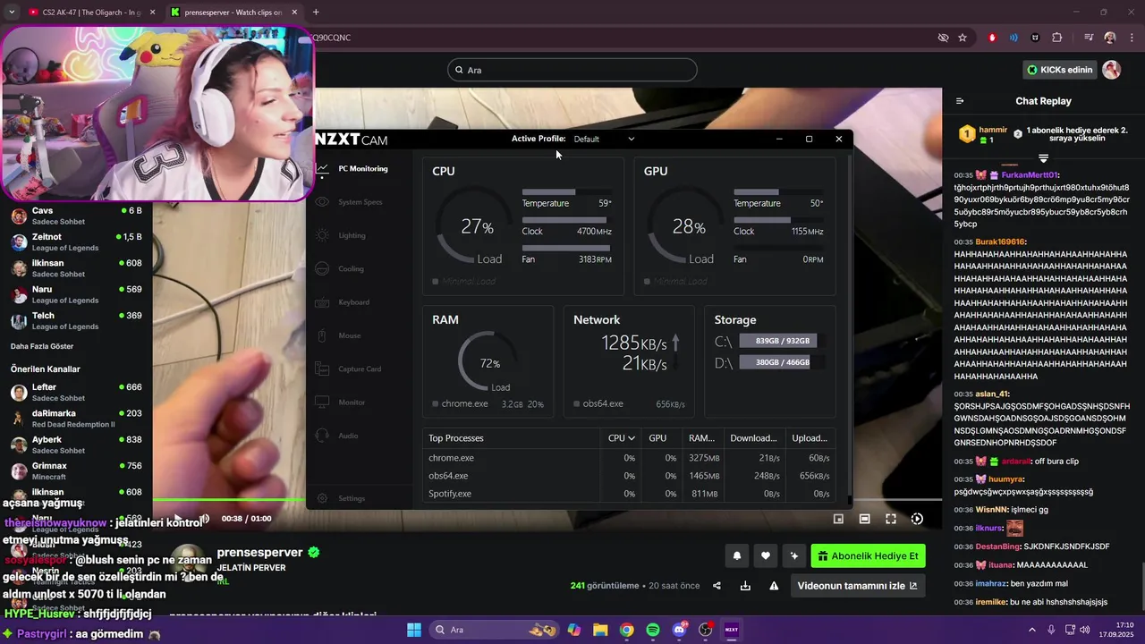Toggle notification bell for prensesperver
Screen dimensions: 1145x644
(x=737, y=556)
